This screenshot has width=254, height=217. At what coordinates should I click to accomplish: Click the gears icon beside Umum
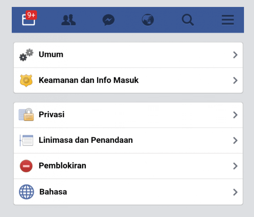[x=27, y=55]
